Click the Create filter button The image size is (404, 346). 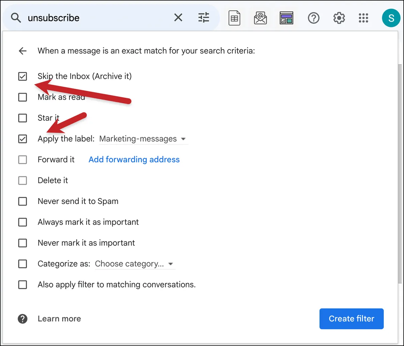pyautogui.click(x=351, y=319)
